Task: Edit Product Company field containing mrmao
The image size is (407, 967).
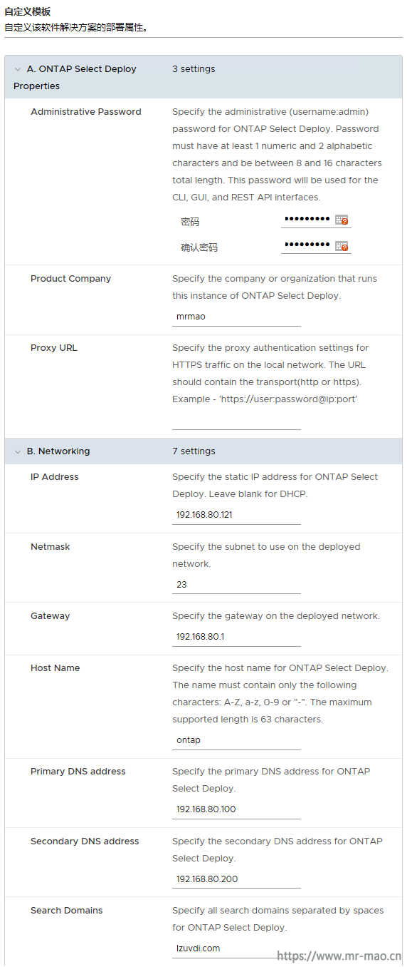Action: (236, 317)
